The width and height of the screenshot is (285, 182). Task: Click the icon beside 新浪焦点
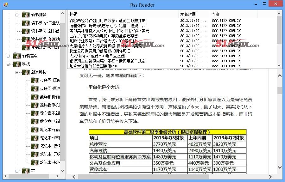pos(17,56)
